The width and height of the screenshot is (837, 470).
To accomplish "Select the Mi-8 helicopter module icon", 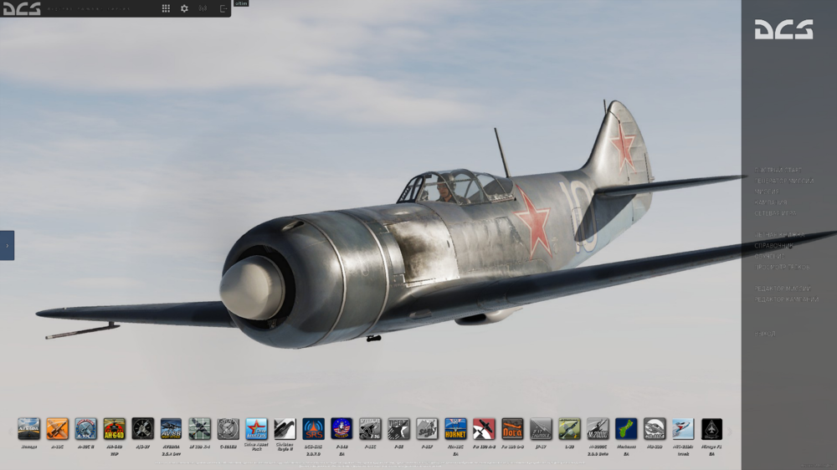I will pos(655,429).
